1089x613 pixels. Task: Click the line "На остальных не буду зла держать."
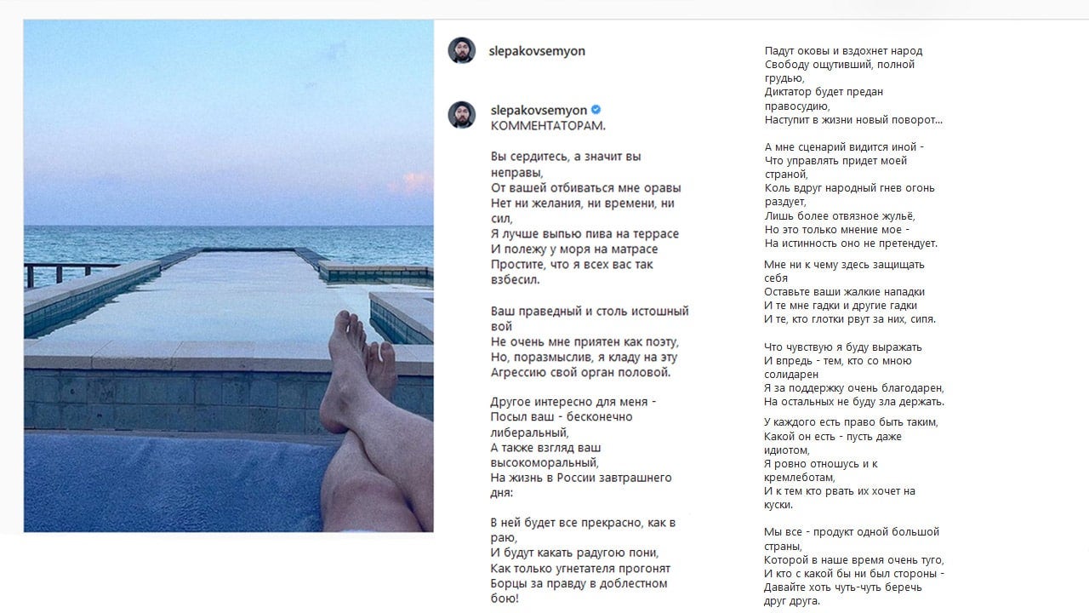854,402
